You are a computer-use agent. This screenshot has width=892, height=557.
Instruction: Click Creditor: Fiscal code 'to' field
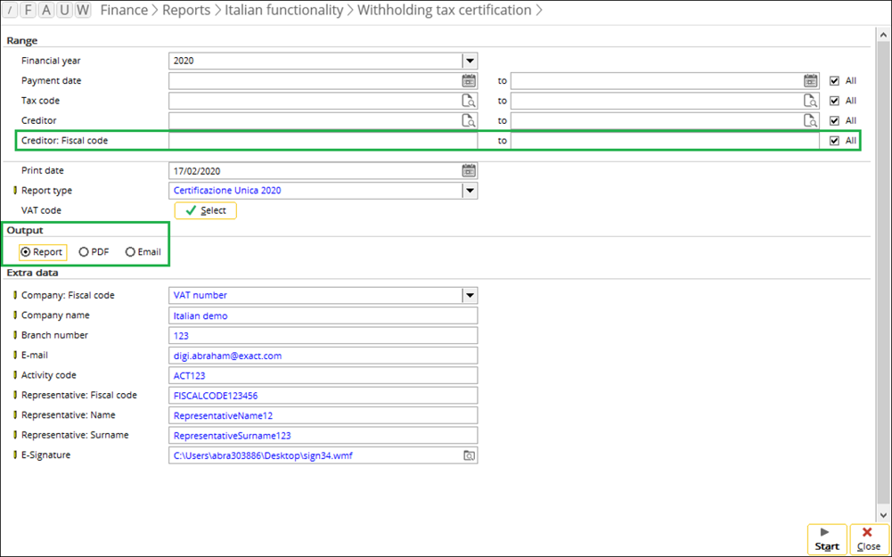pos(665,141)
